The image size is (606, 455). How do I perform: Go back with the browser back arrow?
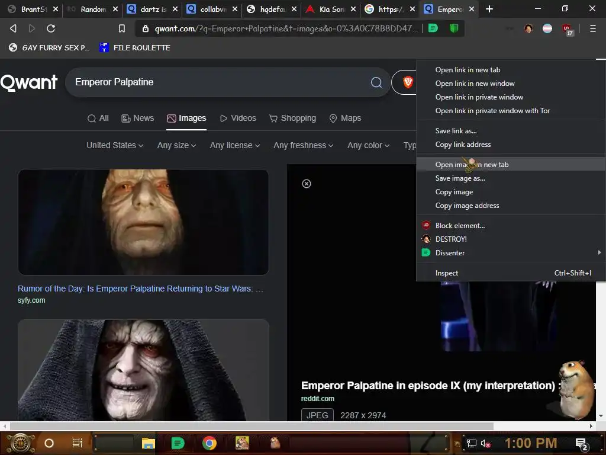(x=13, y=28)
